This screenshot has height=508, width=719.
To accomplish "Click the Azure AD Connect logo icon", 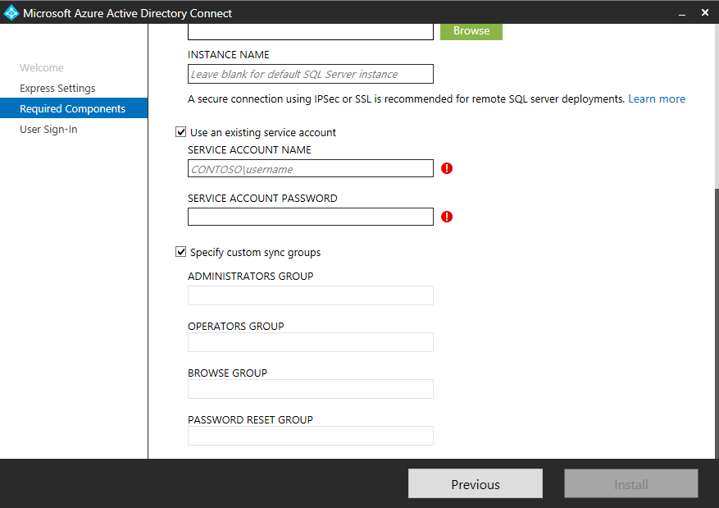I will [x=11, y=13].
